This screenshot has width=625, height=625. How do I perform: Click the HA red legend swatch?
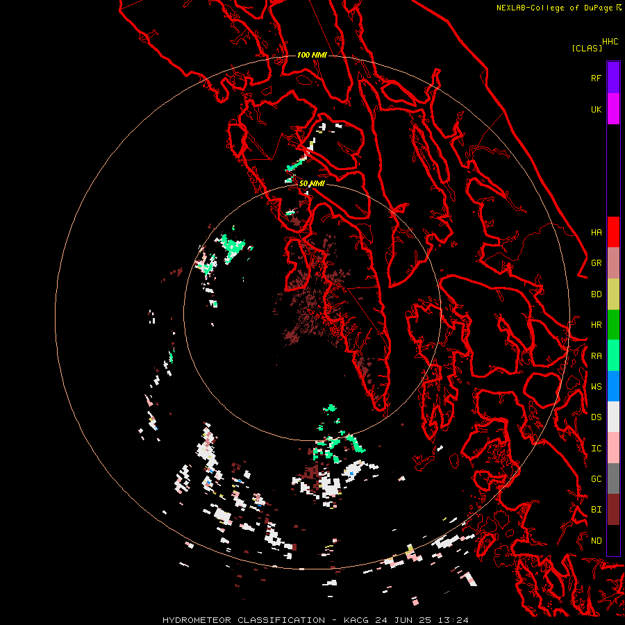(x=613, y=232)
